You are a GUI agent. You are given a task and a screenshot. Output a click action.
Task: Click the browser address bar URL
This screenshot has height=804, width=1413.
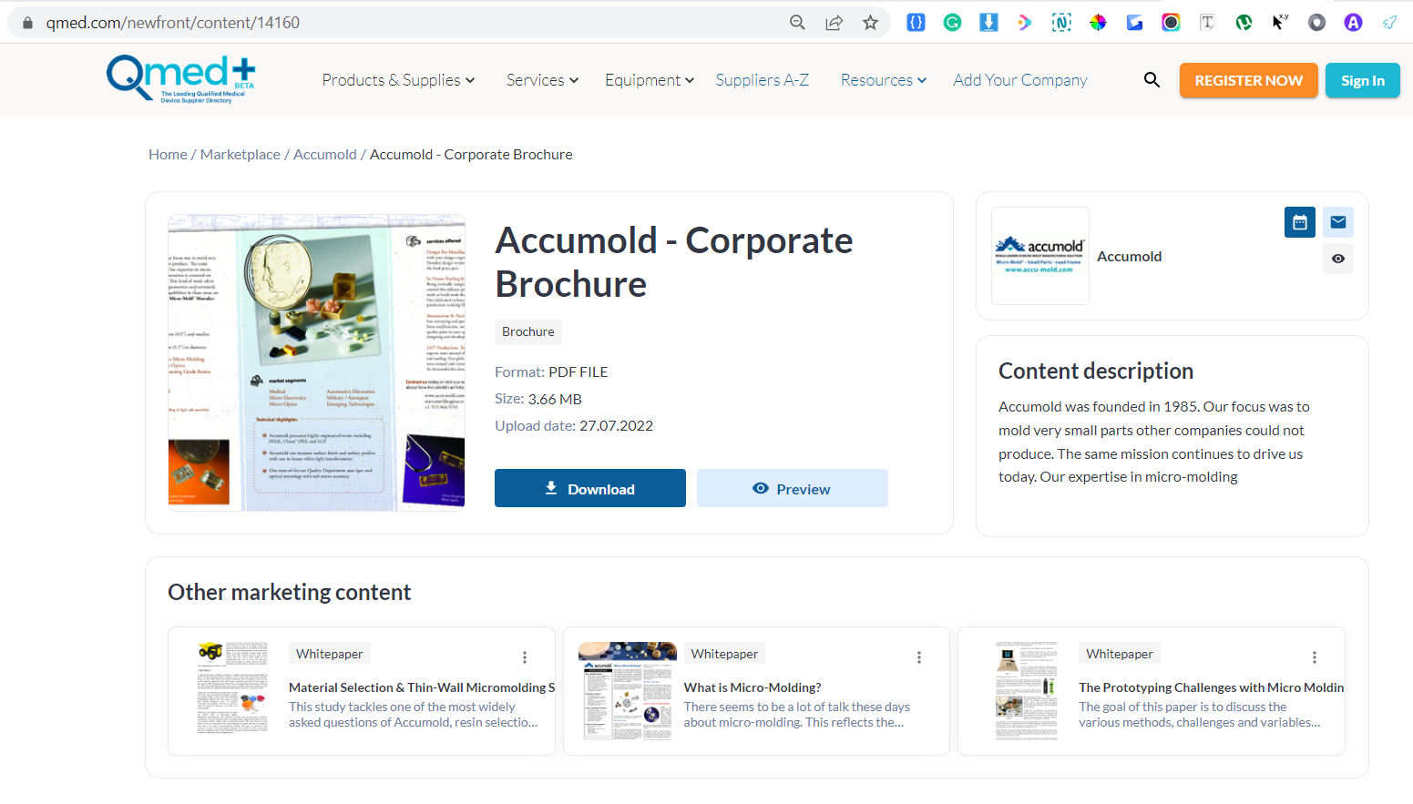[x=173, y=23]
